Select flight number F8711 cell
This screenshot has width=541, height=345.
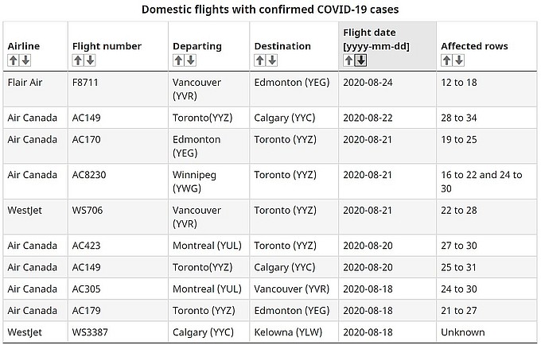pos(87,82)
